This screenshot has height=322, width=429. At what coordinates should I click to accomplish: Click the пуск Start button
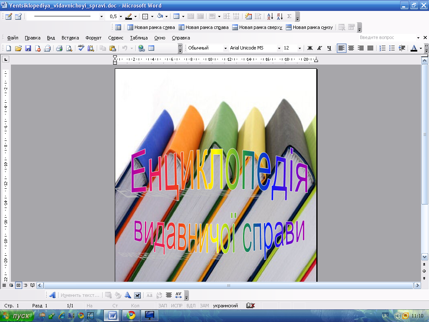click(x=17, y=316)
